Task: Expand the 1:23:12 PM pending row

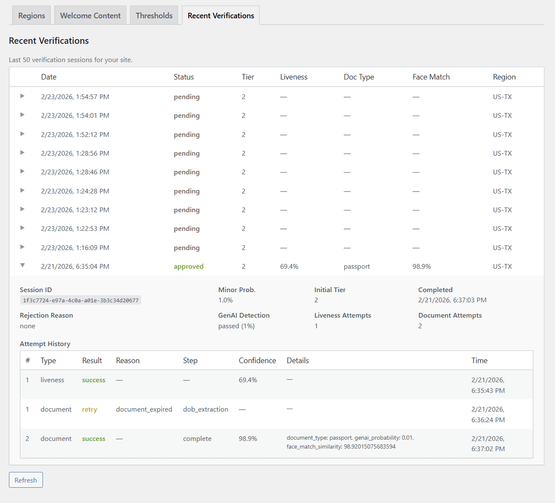Action: point(22,209)
